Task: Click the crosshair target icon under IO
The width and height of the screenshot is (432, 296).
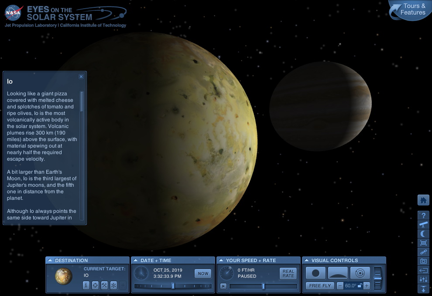Action: tap(95, 285)
